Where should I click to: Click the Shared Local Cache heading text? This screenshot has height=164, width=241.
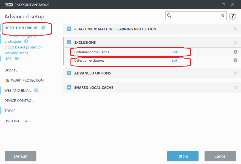coord(94,88)
